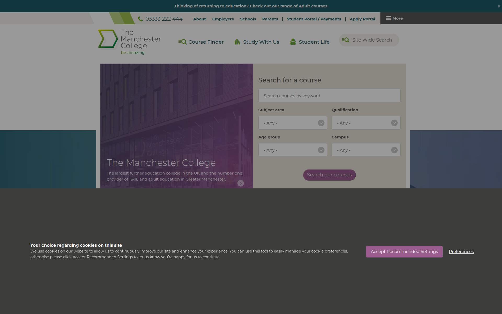Open the Employers menu item
This screenshot has width=502, height=314.
tap(223, 19)
